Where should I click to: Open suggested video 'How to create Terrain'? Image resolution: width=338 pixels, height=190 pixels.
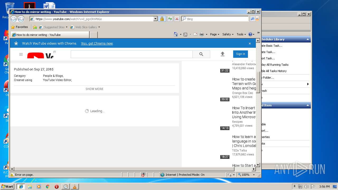tap(244, 84)
